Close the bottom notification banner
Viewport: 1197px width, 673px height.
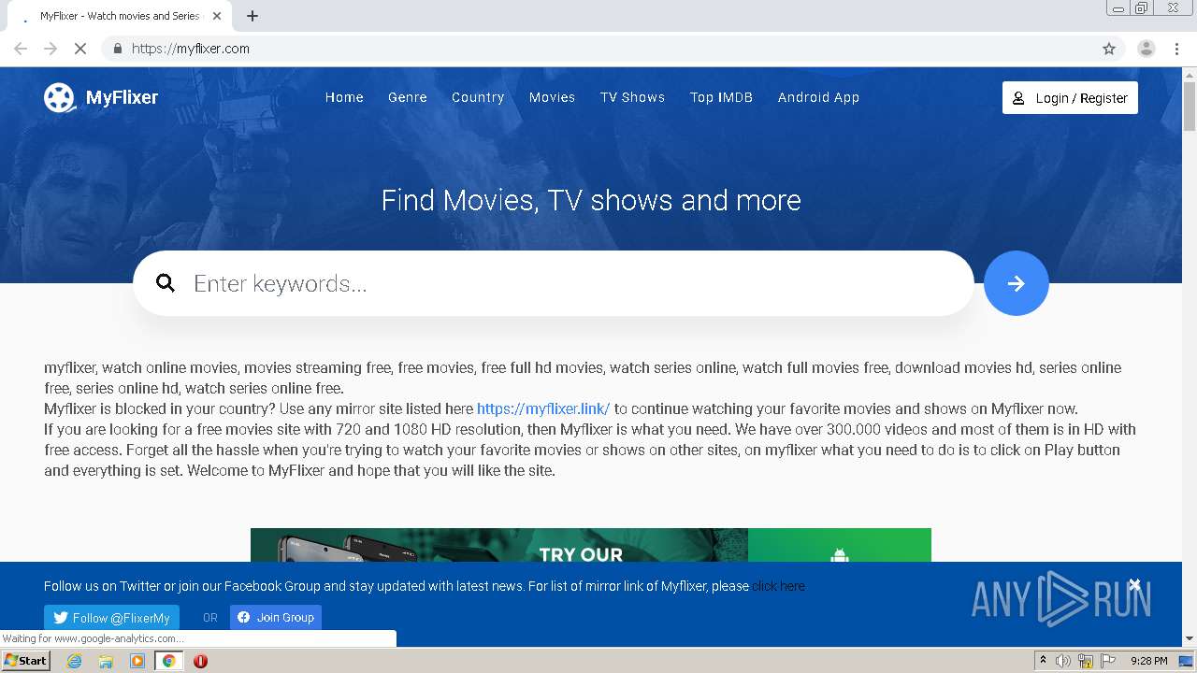[1134, 584]
